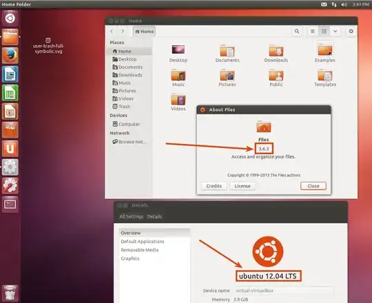Select Downloads in Places sidebar
The height and width of the screenshot is (303, 372).
point(130,75)
